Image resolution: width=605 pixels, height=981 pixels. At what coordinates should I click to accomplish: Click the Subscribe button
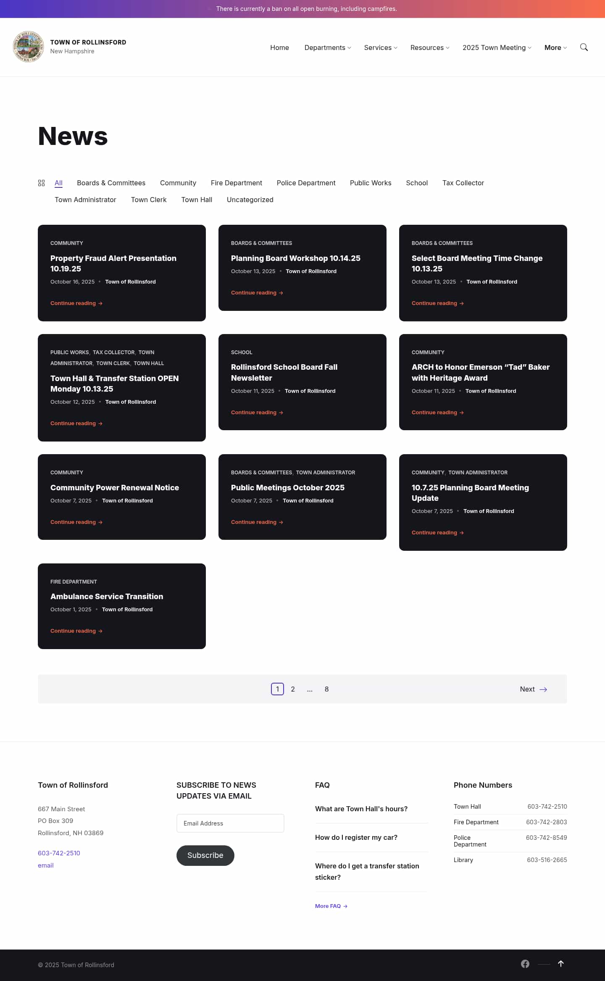pos(205,855)
